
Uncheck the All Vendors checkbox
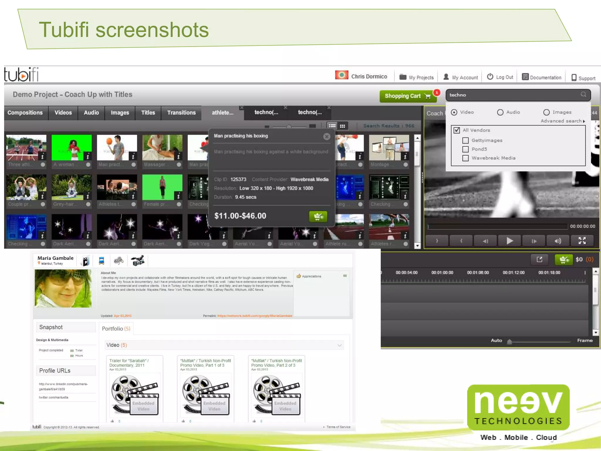pos(457,130)
